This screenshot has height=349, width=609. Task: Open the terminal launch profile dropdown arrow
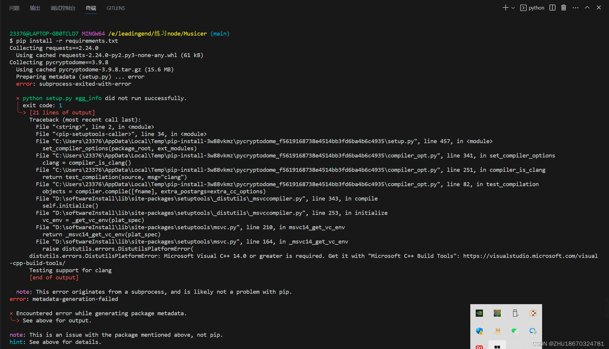513,8
